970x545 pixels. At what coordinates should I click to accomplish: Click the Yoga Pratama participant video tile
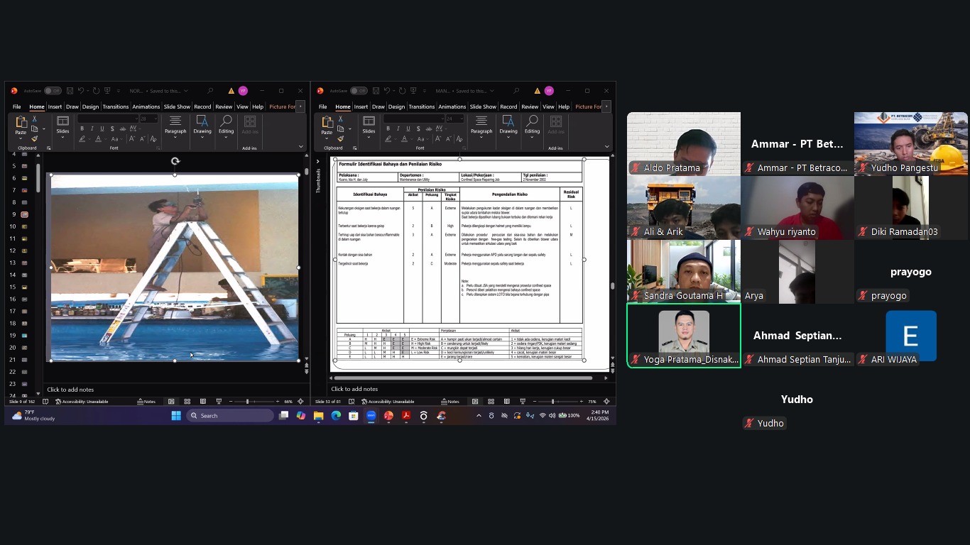(x=683, y=335)
